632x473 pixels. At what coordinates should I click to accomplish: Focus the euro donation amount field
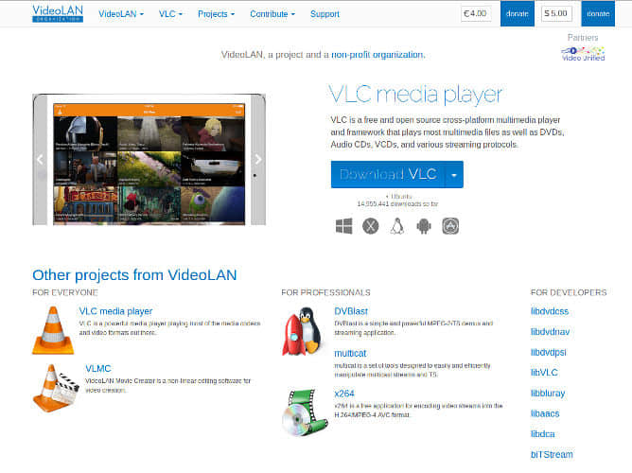(x=476, y=13)
